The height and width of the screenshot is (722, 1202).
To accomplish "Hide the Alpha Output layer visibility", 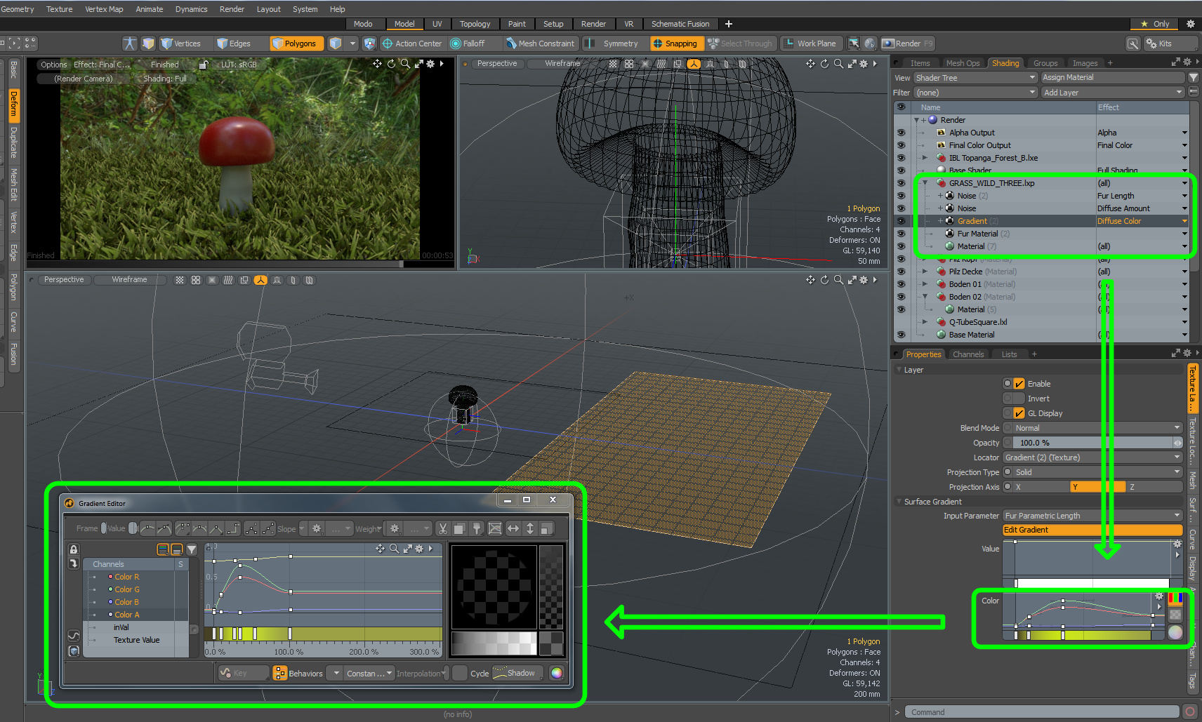I will 901,133.
